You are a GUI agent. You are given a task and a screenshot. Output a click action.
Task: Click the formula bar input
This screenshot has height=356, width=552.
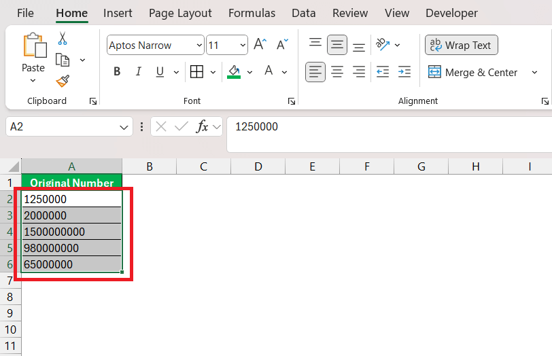click(x=389, y=135)
